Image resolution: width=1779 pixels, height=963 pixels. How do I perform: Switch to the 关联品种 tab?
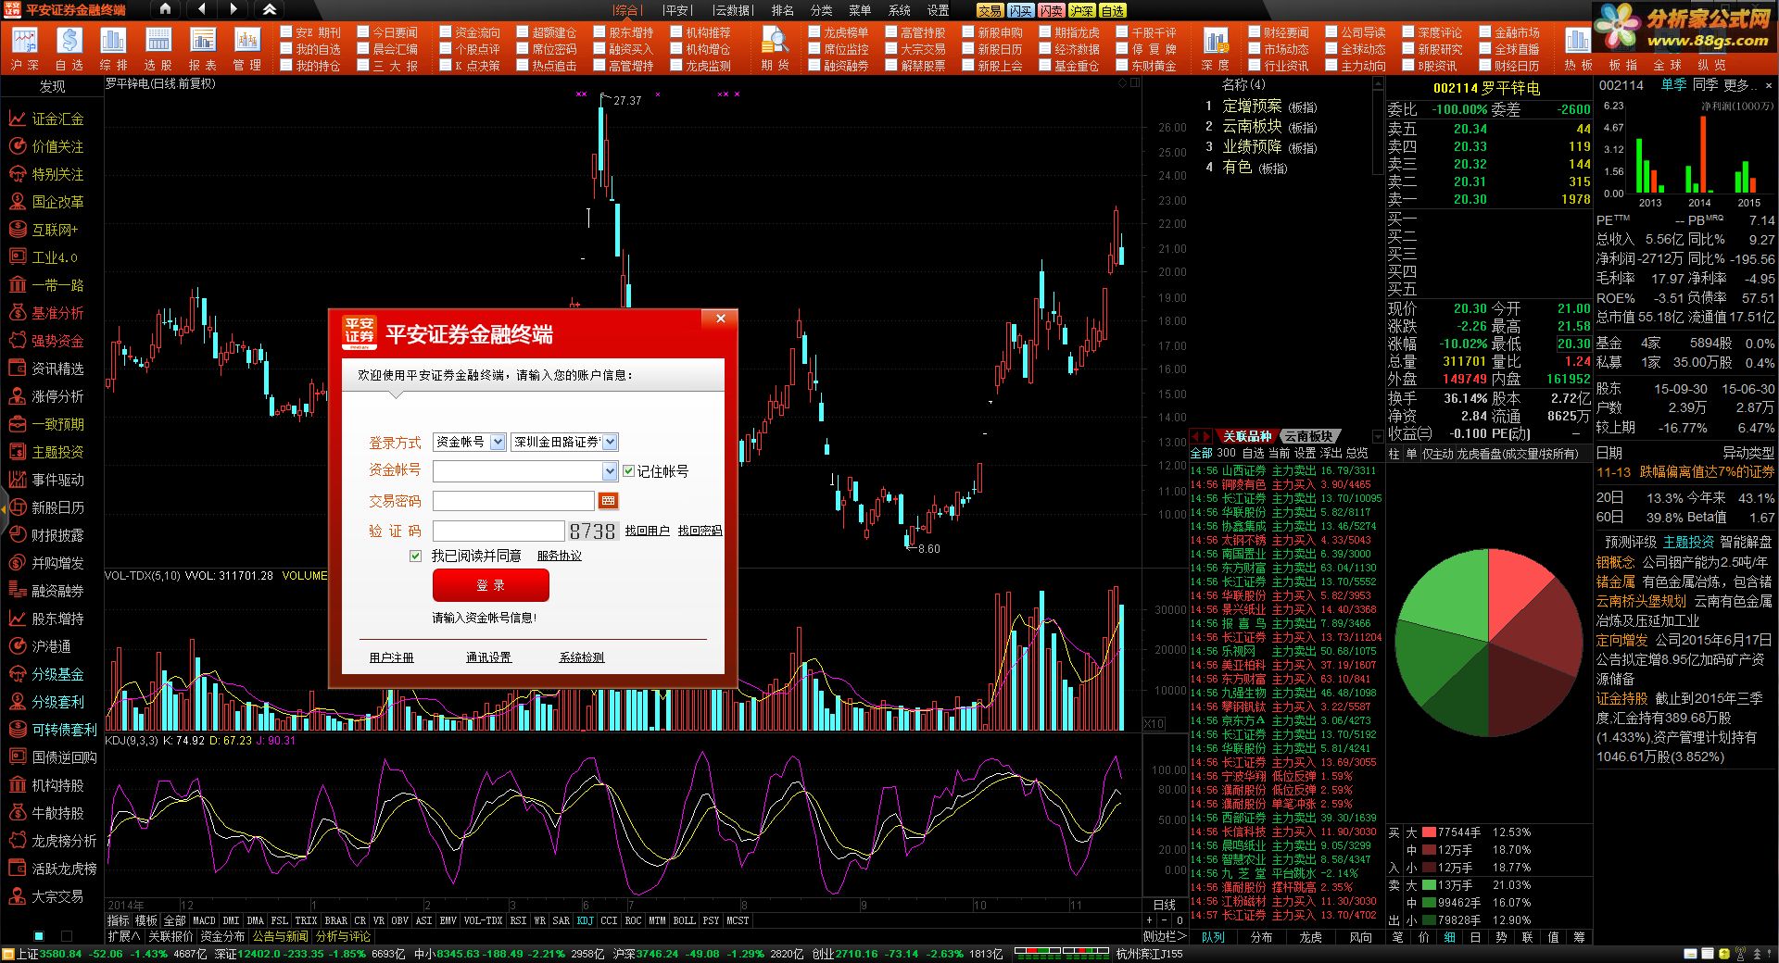click(x=1246, y=436)
